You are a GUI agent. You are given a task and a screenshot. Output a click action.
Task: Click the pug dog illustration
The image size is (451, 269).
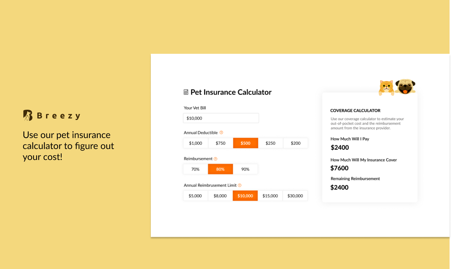click(x=405, y=86)
